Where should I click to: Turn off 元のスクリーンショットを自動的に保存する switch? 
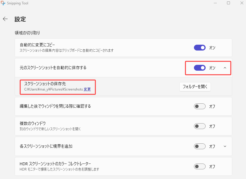point(200,68)
